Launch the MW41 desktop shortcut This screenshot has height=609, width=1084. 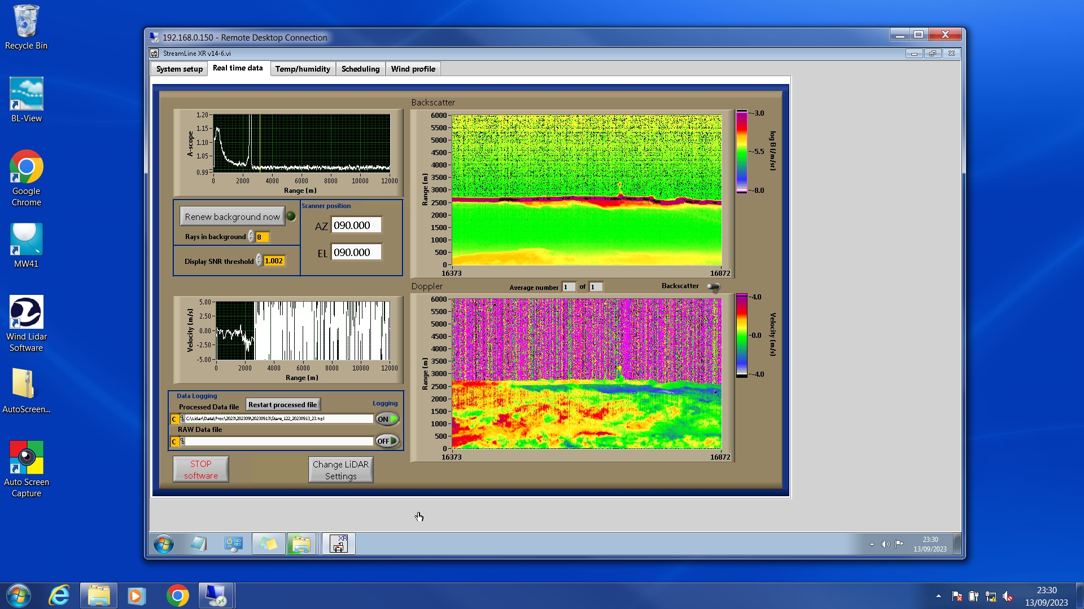point(26,245)
